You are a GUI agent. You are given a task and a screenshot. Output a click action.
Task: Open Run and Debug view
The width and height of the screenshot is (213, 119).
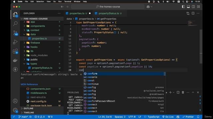pos(15,42)
